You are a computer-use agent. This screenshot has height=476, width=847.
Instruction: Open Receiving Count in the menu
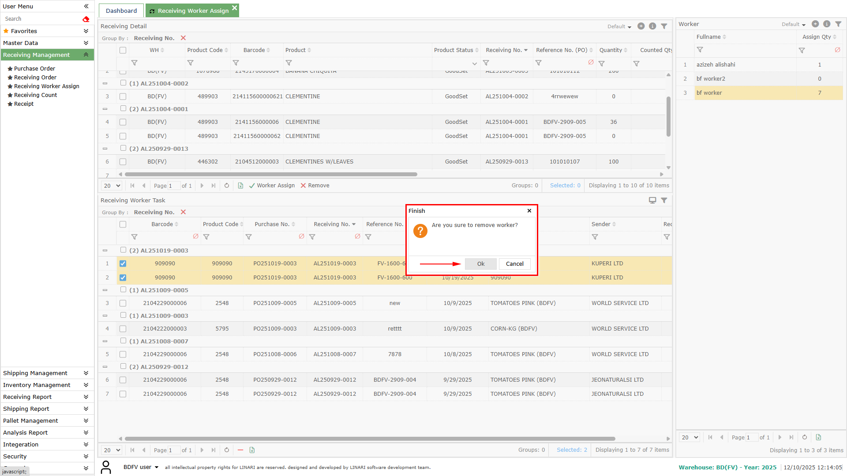[35, 95]
